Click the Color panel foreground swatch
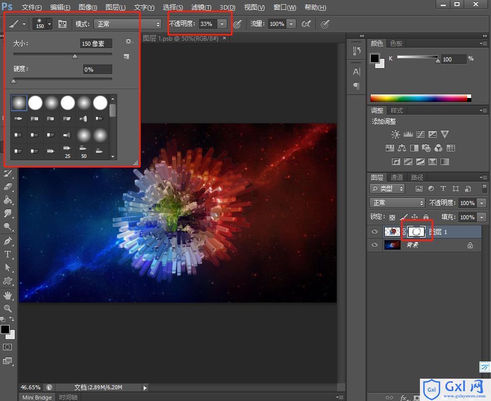491x401 pixels. click(375, 58)
